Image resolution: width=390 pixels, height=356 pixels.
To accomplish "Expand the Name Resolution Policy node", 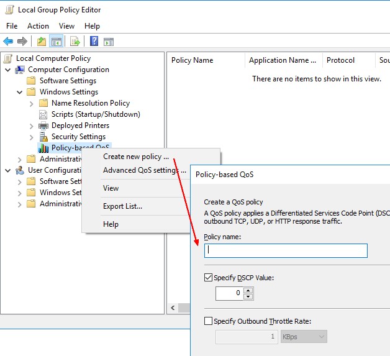I will click(31, 103).
